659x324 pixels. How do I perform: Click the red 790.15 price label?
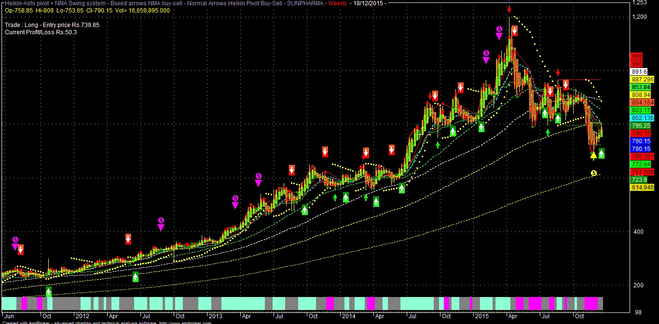640,134
